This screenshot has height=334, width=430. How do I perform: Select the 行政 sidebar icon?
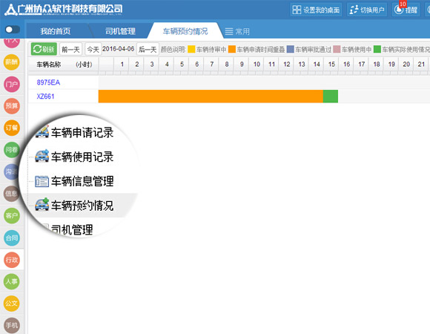coord(12,260)
